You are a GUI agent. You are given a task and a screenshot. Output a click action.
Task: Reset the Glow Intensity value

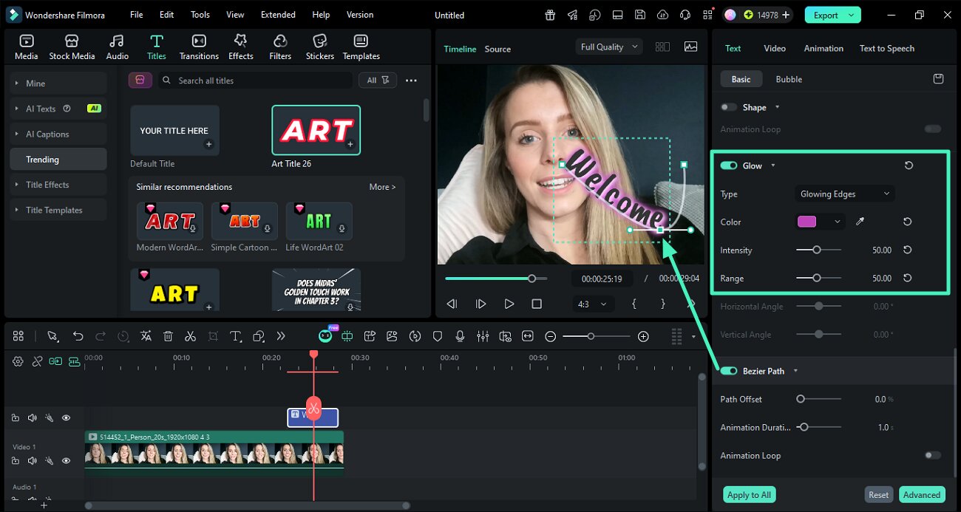pos(907,250)
